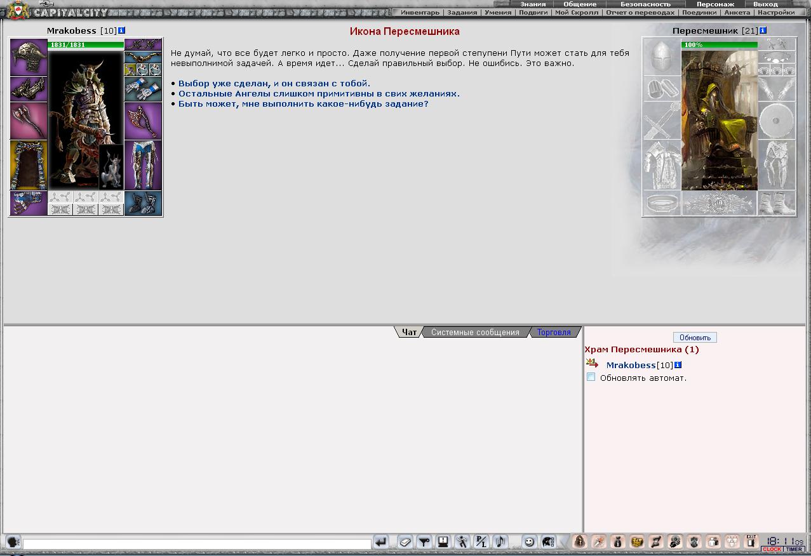Click Mrakobess's necklace item slot
This screenshot has height=556, width=811.
(143, 57)
